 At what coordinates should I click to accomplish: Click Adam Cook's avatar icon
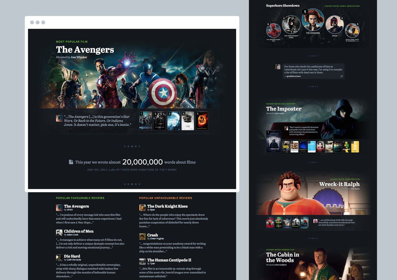(x=59, y=233)
